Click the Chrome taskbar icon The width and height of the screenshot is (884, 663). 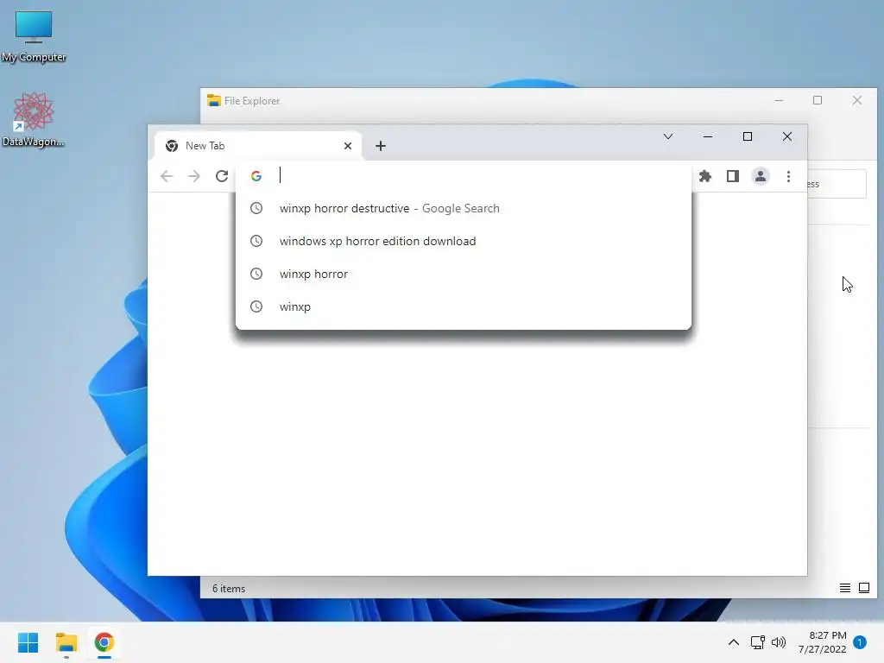pyautogui.click(x=104, y=642)
